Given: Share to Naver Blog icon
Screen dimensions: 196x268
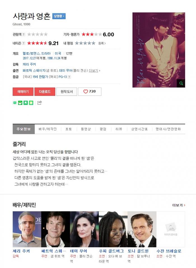Looking at the screenshot, I should click(15, 103).
